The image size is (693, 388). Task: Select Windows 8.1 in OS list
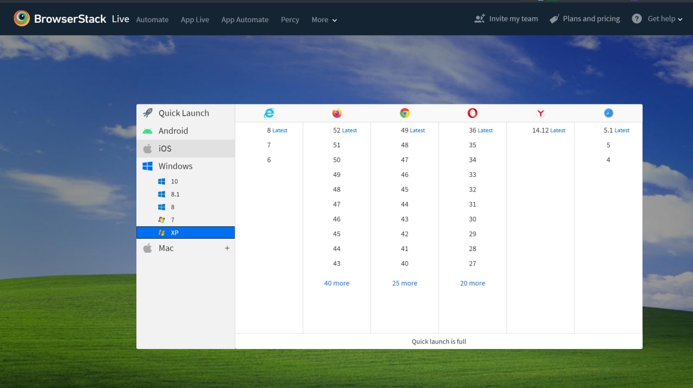186,194
